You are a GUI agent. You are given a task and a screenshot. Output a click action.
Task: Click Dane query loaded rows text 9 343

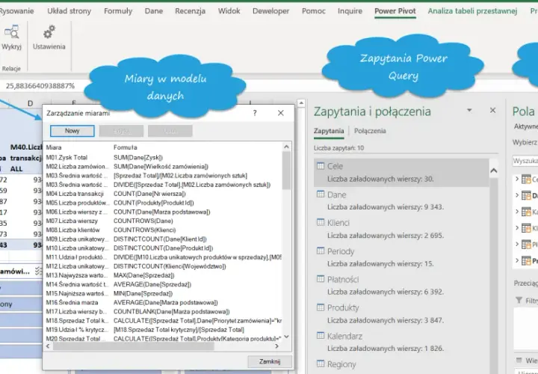pos(386,207)
